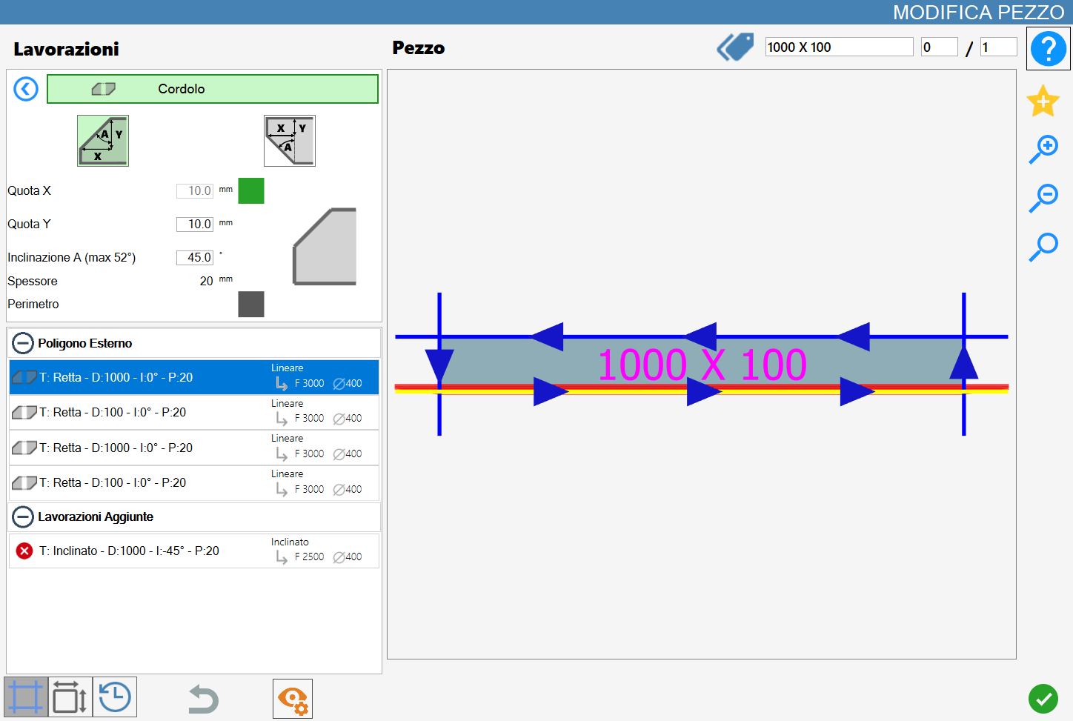
Task: Choose the alternate X-Y-A bevel mode icon
Action: point(290,141)
